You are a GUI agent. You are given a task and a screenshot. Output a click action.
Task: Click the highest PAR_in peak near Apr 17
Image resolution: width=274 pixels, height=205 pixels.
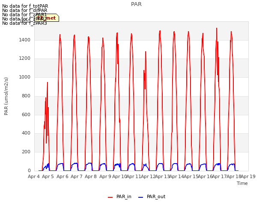point(217,28)
